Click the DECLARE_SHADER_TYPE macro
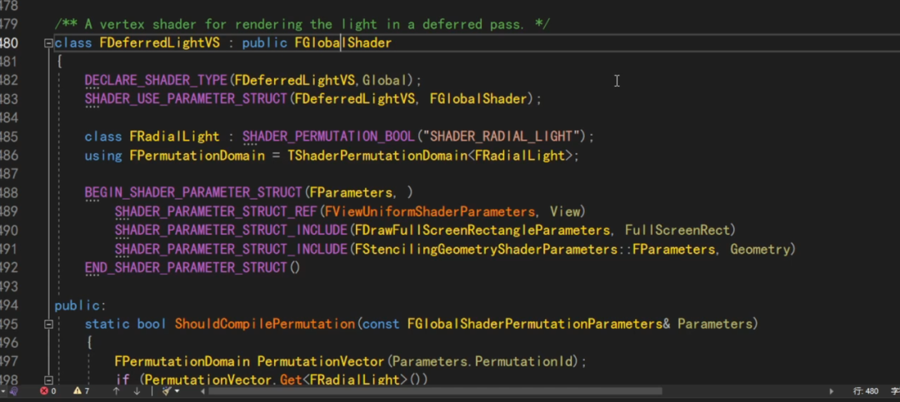 coord(156,80)
